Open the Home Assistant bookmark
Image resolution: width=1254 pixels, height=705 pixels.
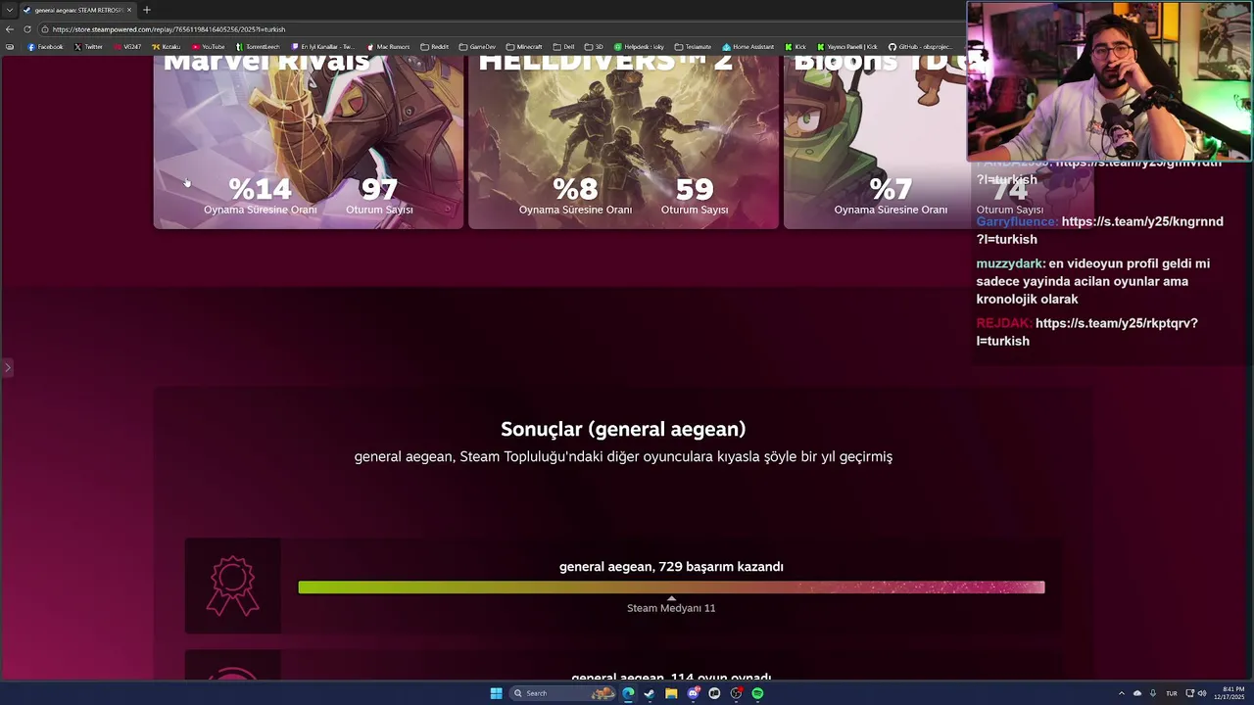coord(748,47)
